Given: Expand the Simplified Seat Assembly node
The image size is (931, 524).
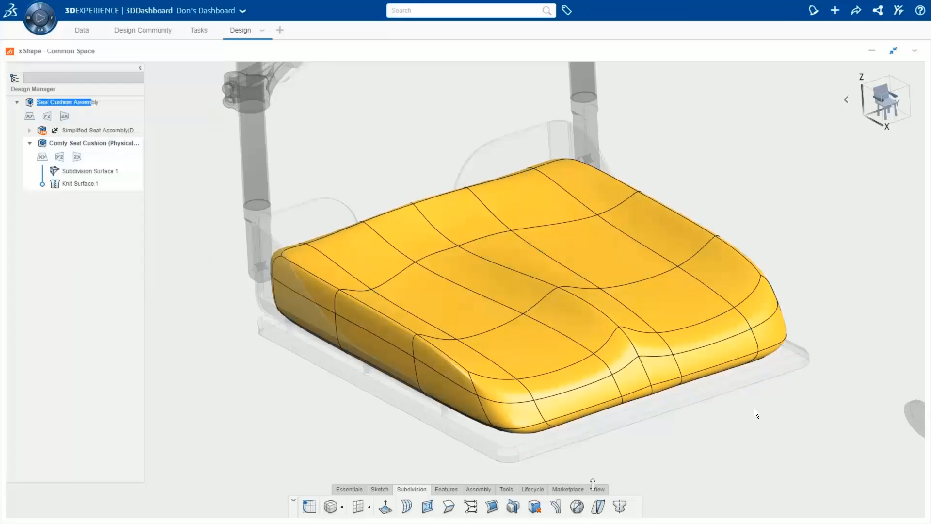Looking at the screenshot, I should pyautogui.click(x=30, y=131).
